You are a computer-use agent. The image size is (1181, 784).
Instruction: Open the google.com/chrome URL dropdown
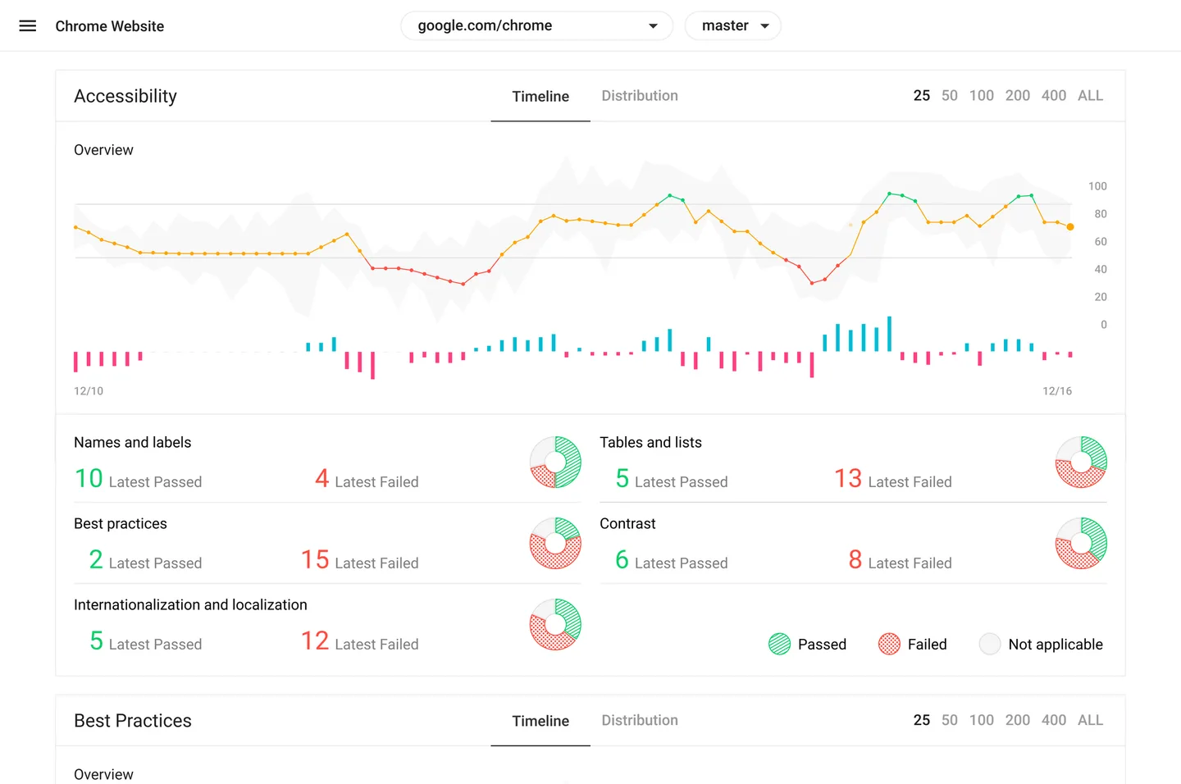point(537,26)
